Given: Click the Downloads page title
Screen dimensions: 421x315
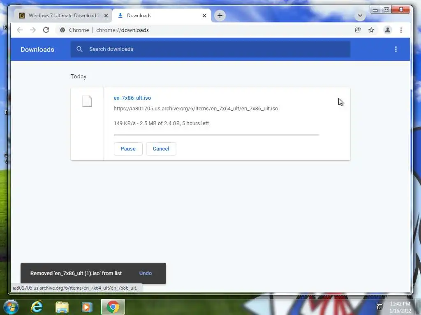Looking at the screenshot, I should [37, 49].
